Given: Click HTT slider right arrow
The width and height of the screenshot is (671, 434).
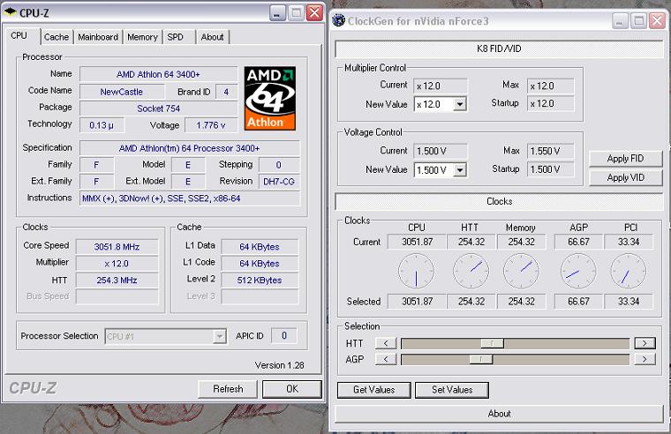Looking at the screenshot, I should tap(645, 343).
